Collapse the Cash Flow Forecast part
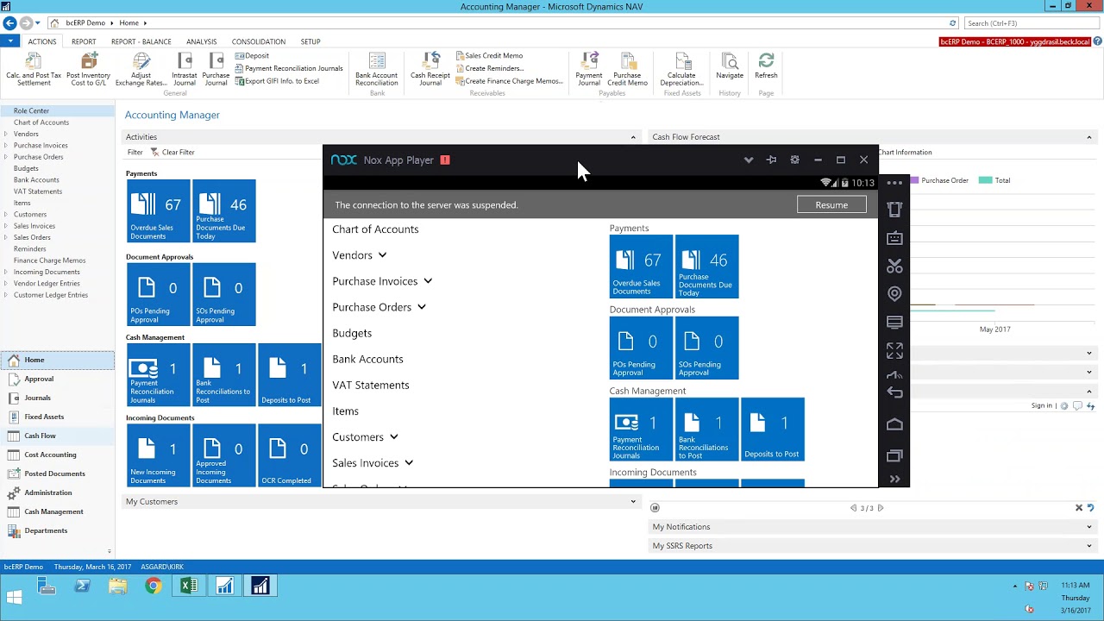This screenshot has height=621, width=1104. [1088, 137]
